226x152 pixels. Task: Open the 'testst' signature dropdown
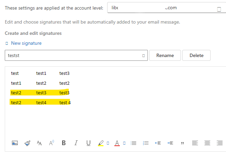pyautogui.click(x=76, y=55)
